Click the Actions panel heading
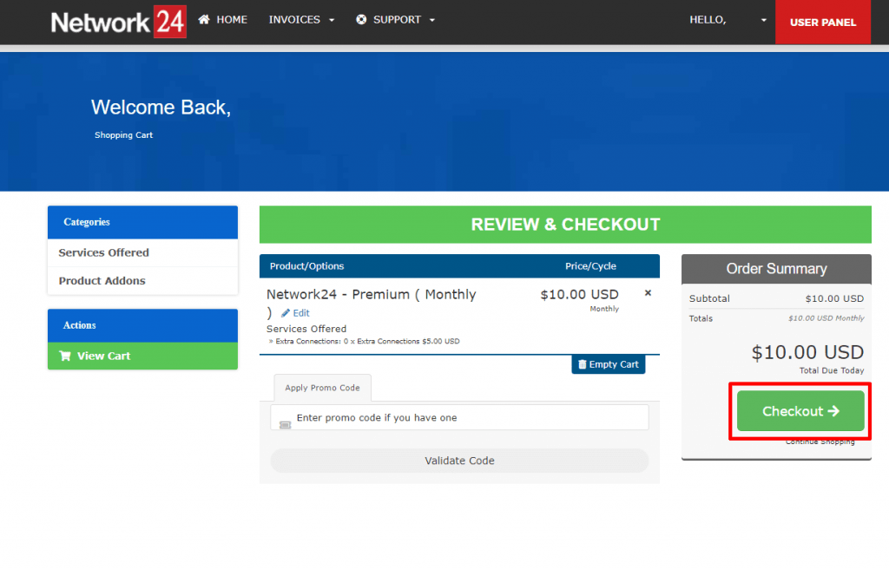Image resolution: width=889 pixels, height=569 pixels. [x=142, y=325]
